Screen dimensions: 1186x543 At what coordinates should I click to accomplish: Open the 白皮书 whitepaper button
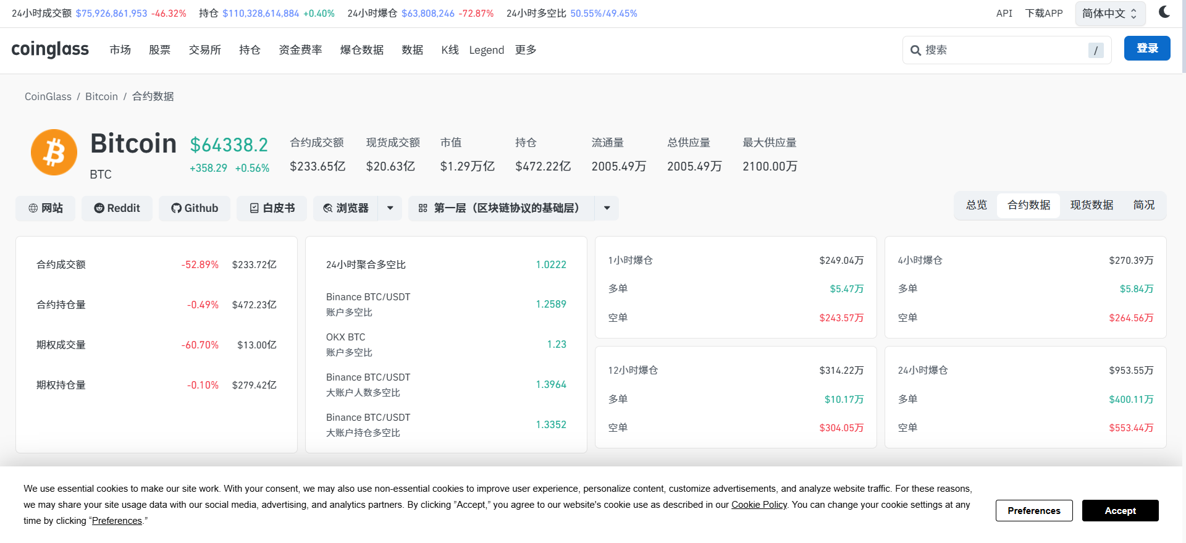pyautogui.click(x=272, y=208)
